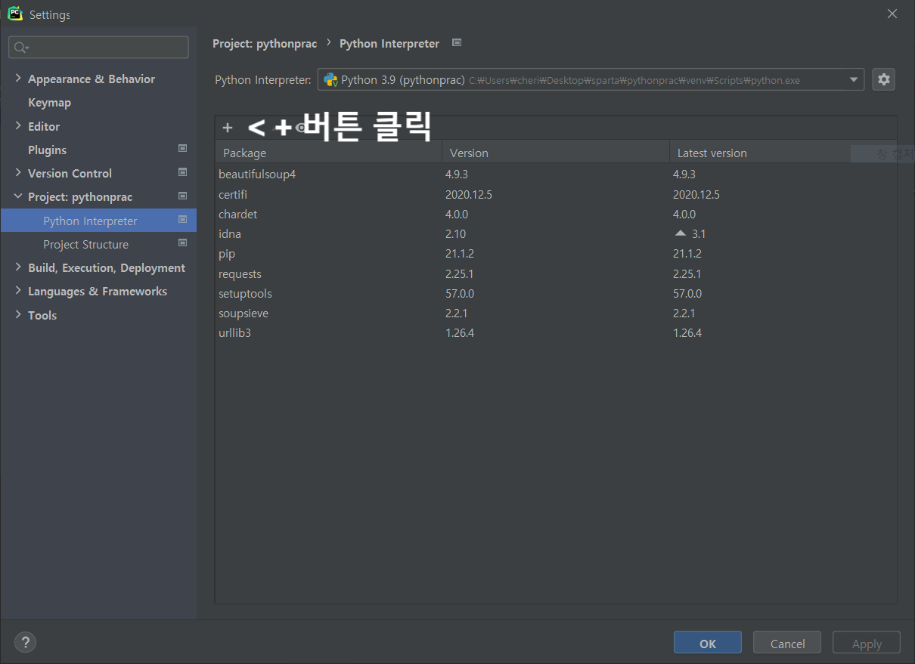Image resolution: width=915 pixels, height=664 pixels.
Task: Click Project: pythonprac breadcrumb
Action: (265, 44)
